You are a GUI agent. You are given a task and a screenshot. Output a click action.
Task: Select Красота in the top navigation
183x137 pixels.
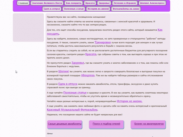tap(90, 3)
